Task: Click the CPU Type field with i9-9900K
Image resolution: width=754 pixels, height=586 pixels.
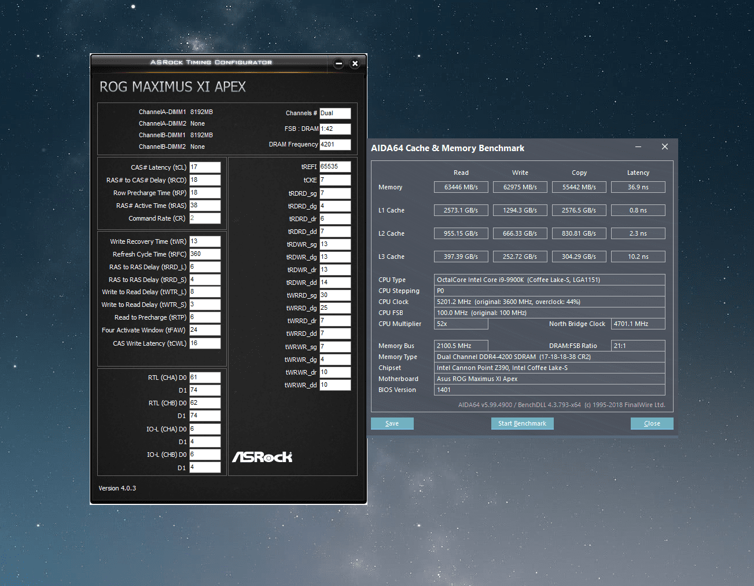Action: pos(550,280)
